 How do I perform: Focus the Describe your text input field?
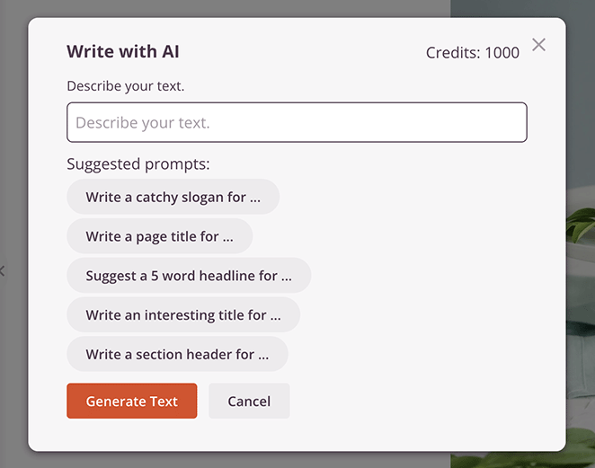(x=297, y=122)
